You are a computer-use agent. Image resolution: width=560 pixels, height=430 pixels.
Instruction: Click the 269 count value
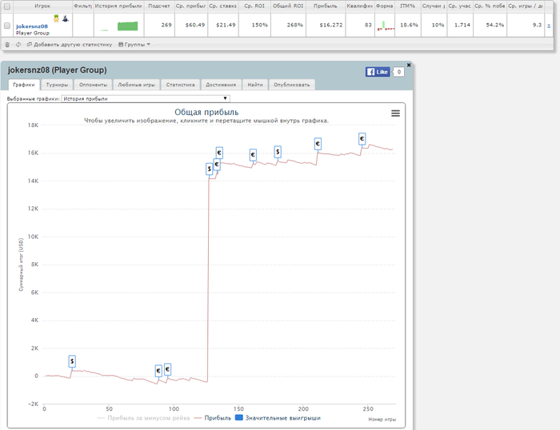point(166,26)
